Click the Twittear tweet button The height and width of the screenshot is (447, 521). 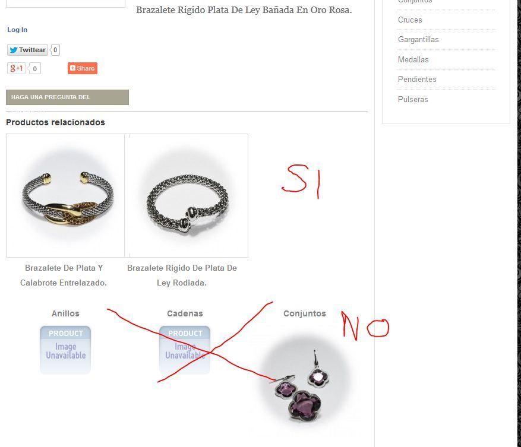pos(27,50)
